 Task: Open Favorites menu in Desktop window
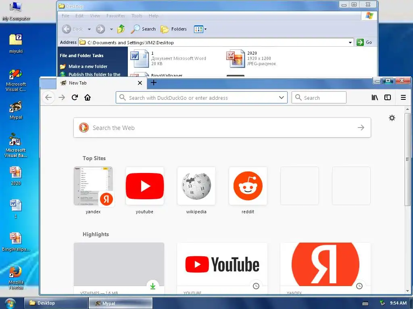[x=116, y=16]
